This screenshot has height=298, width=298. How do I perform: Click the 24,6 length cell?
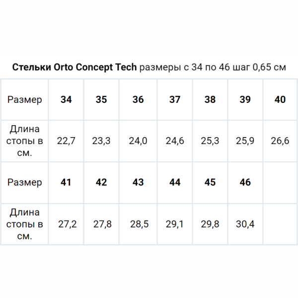pos(175,141)
